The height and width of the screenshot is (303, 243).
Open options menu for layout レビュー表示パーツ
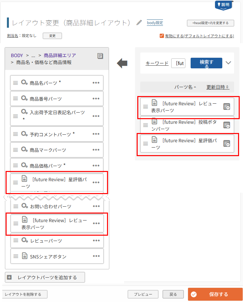coord(96,223)
